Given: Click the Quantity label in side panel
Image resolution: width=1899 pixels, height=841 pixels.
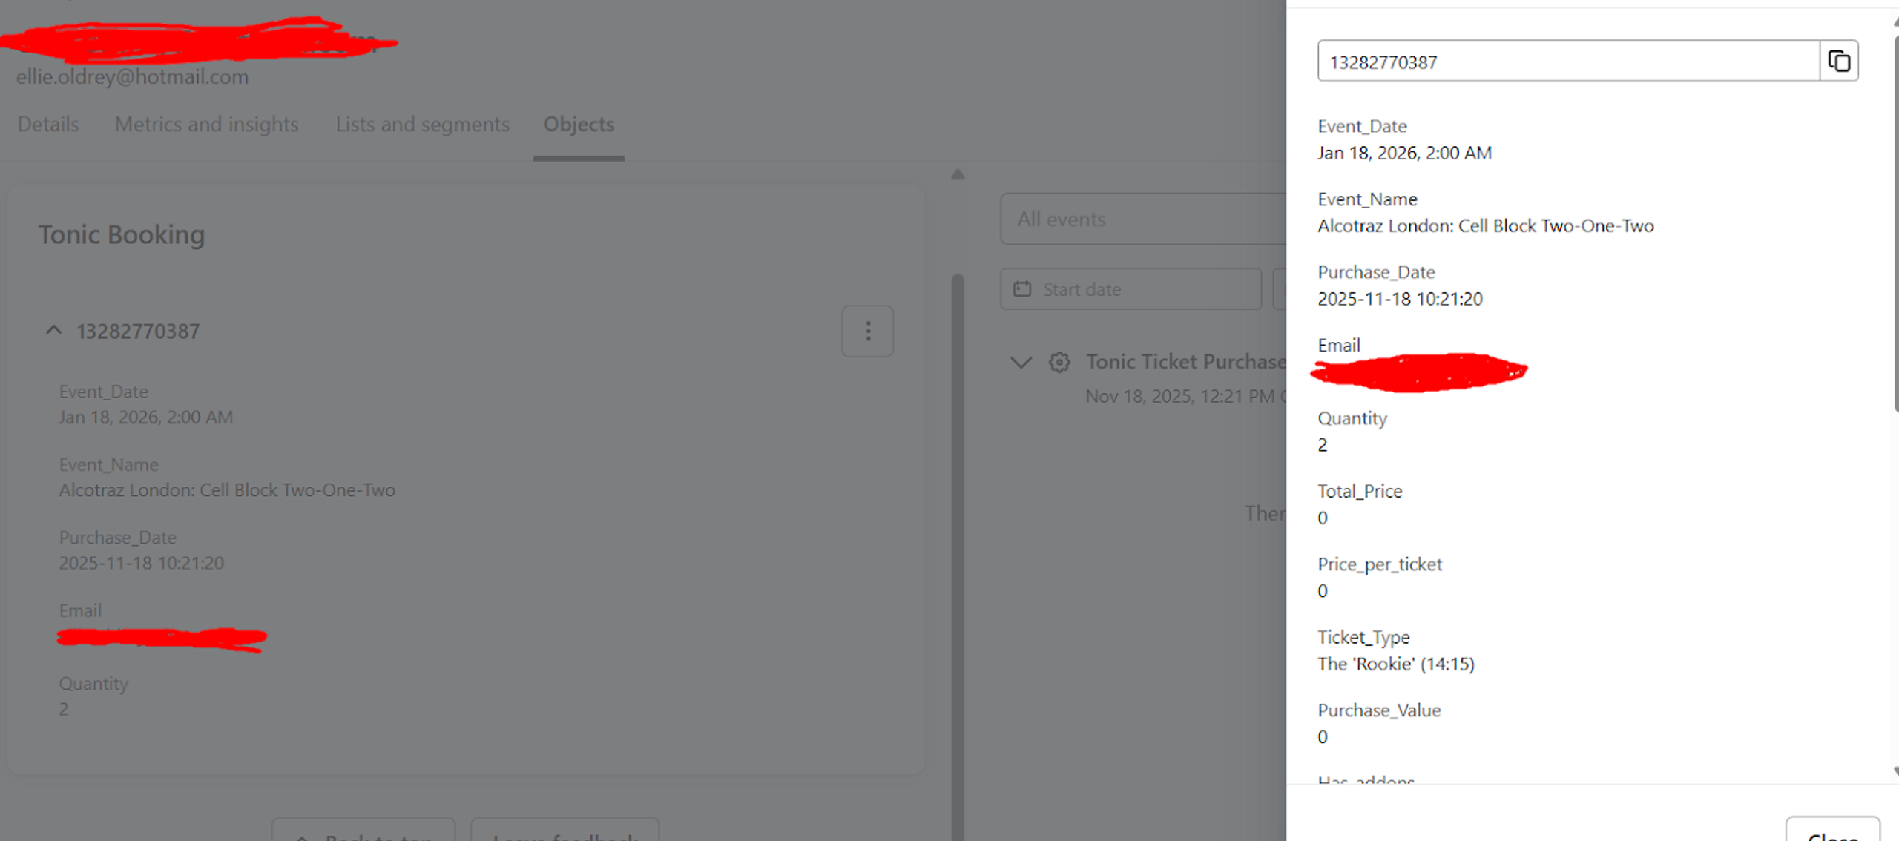Looking at the screenshot, I should tap(1352, 418).
